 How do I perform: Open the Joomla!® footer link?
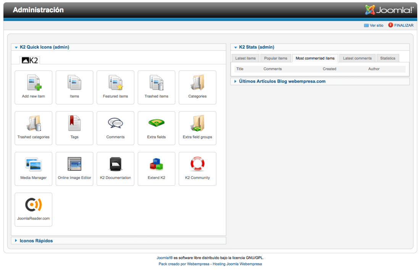pos(165,258)
